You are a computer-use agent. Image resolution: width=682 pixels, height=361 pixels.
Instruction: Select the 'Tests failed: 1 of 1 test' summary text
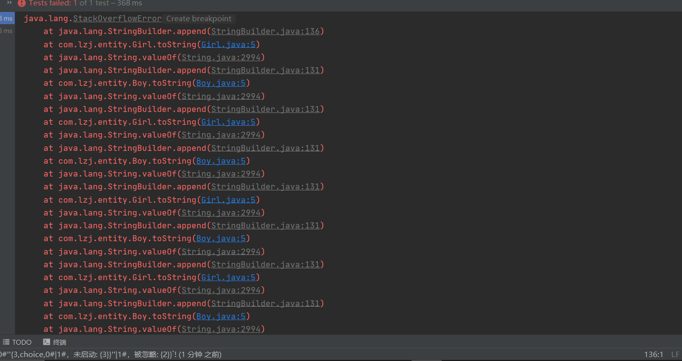pos(85,3)
